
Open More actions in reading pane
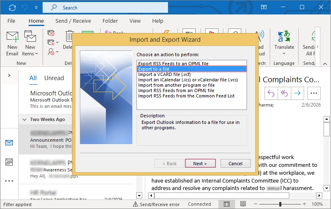(314, 93)
